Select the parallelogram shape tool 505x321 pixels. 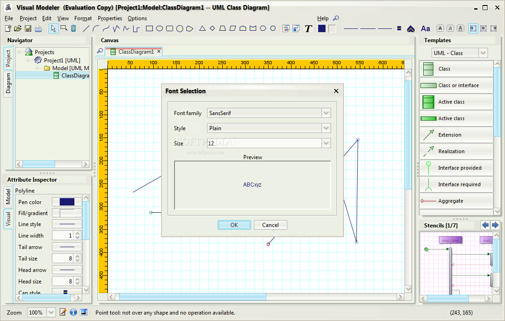click(233, 28)
